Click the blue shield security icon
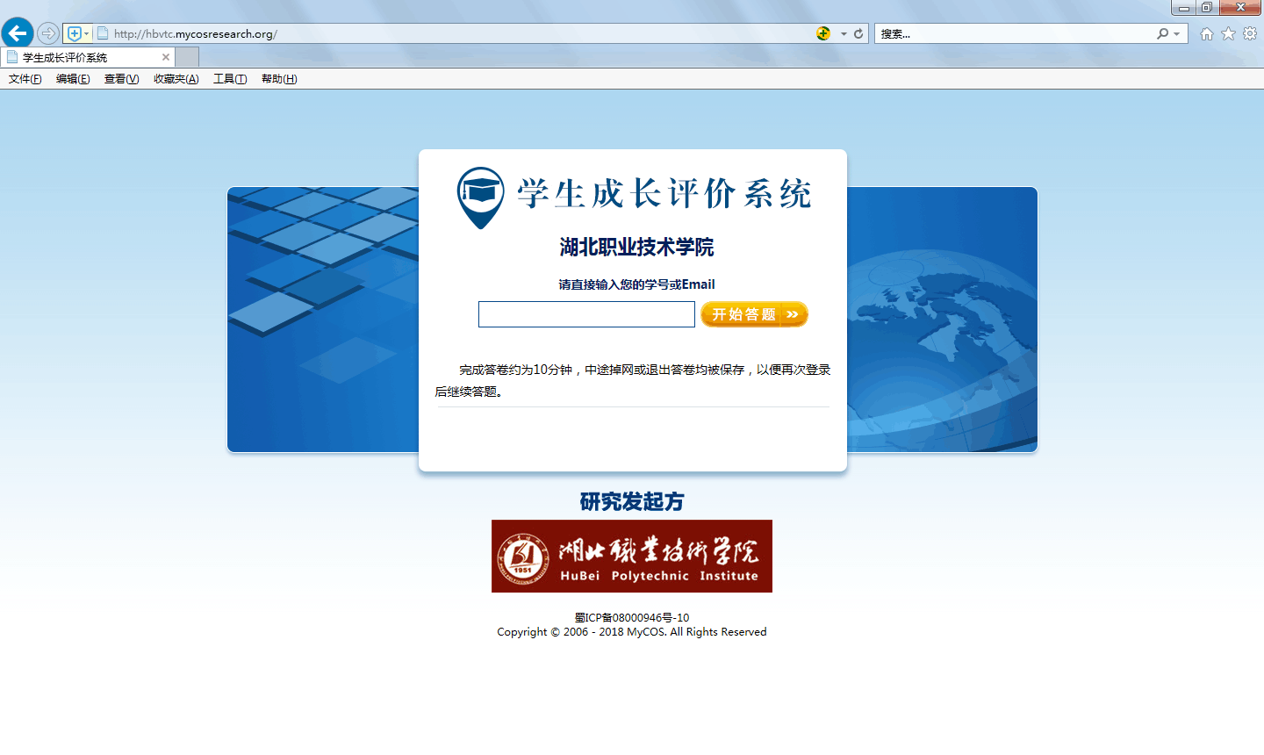 coord(75,33)
